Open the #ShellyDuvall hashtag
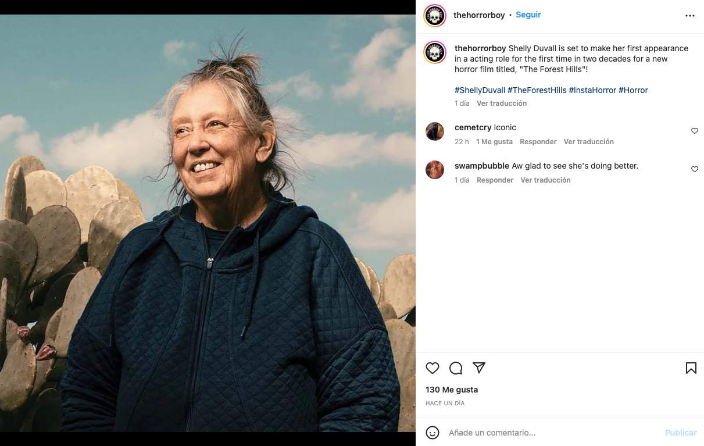 (480, 90)
